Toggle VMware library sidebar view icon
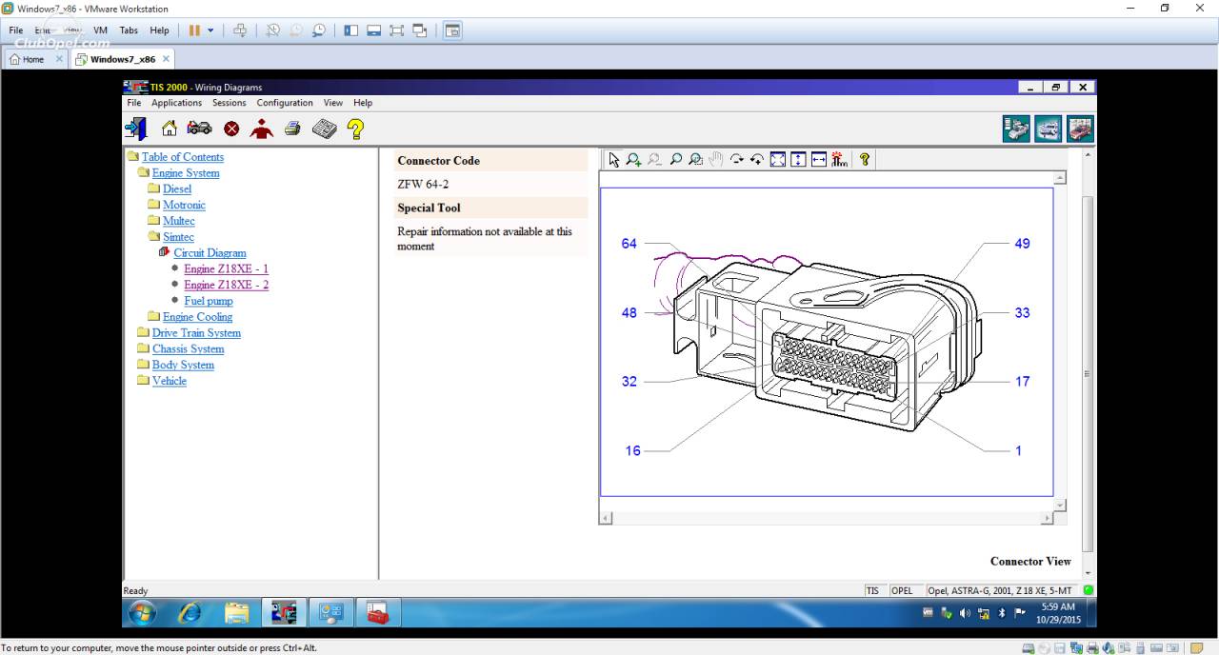Image resolution: width=1219 pixels, height=655 pixels. [351, 30]
